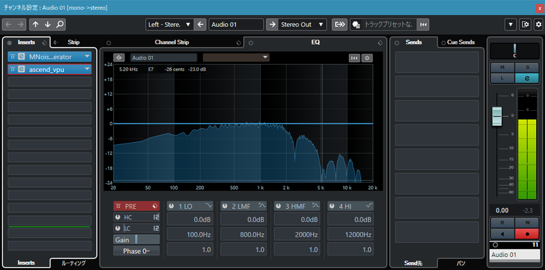
Task: Click the track preset icon
Action: [x=356, y=24]
